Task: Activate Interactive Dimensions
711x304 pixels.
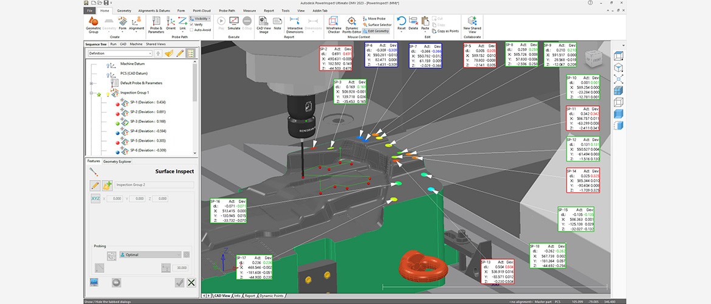Action: point(295,24)
